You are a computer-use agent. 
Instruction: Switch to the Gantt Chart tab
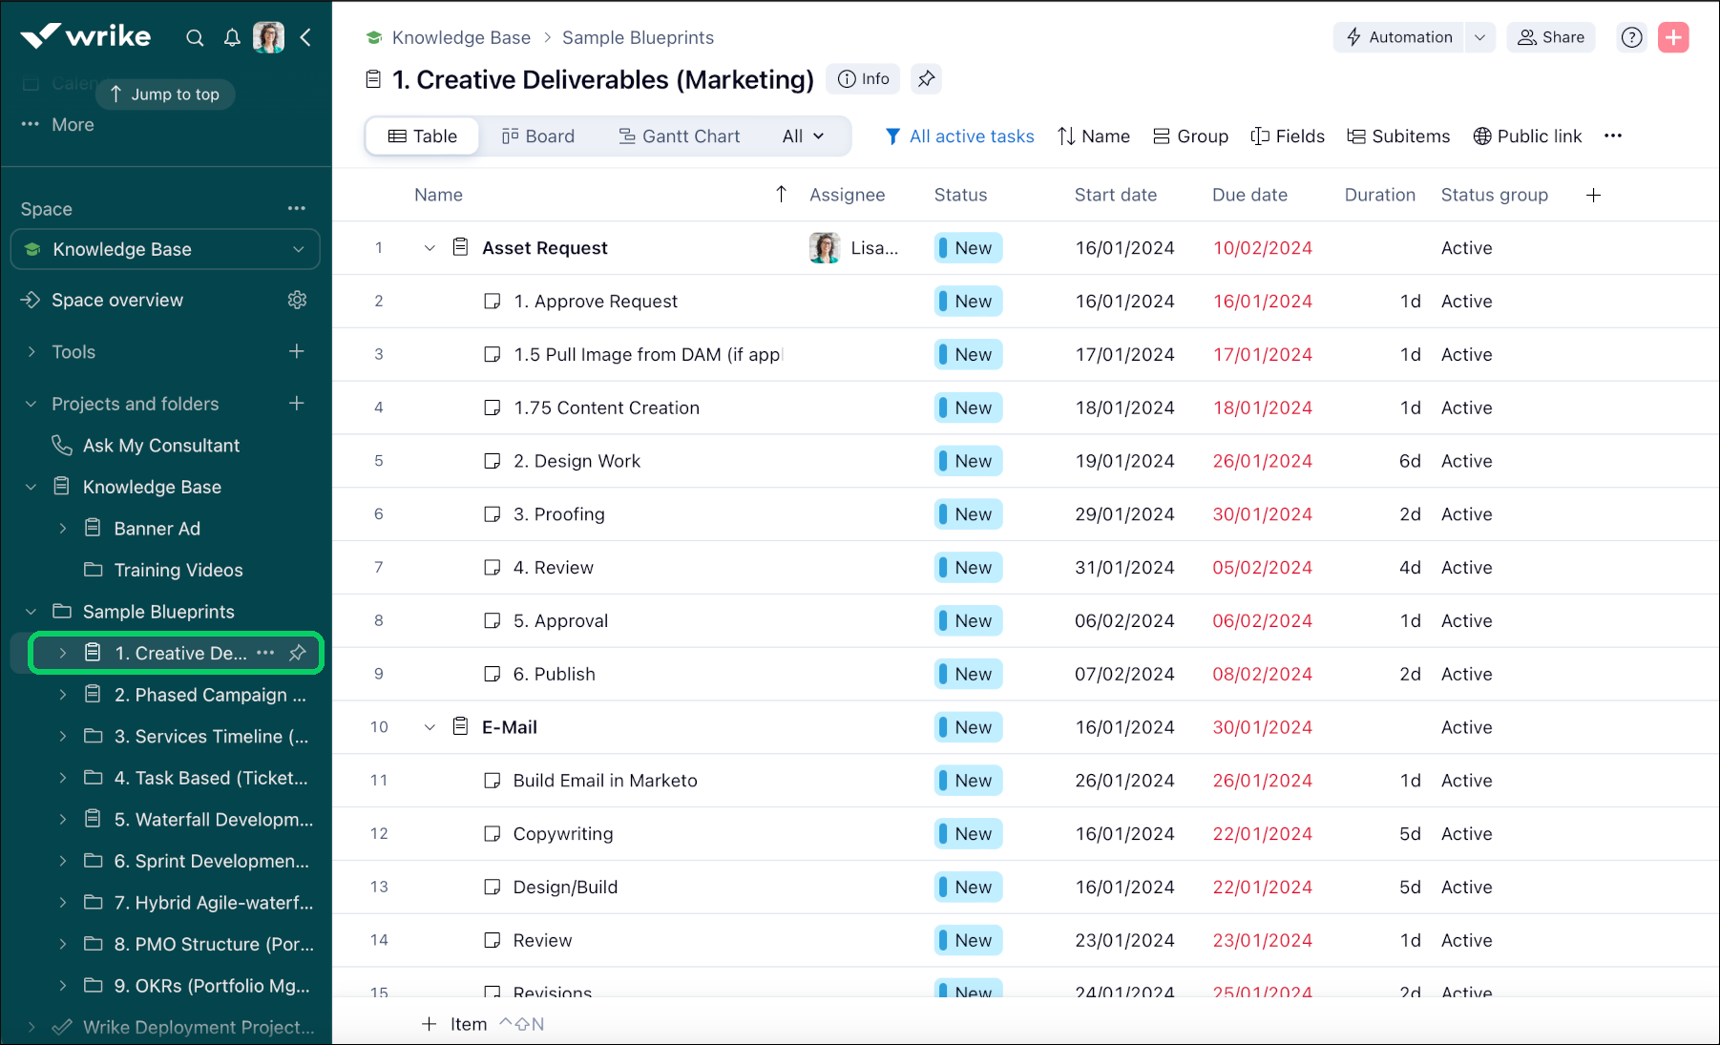679,136
